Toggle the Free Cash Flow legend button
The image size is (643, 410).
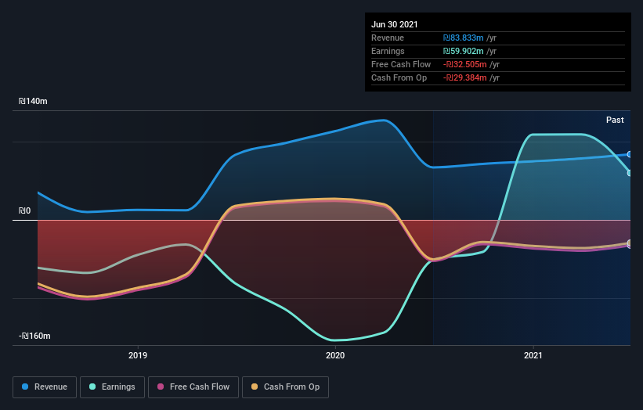193,387
